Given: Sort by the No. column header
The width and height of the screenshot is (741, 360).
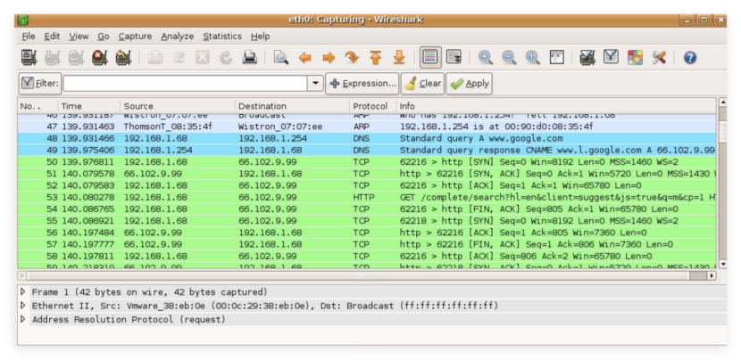Looking at the screenshot, I should [37, 106].
